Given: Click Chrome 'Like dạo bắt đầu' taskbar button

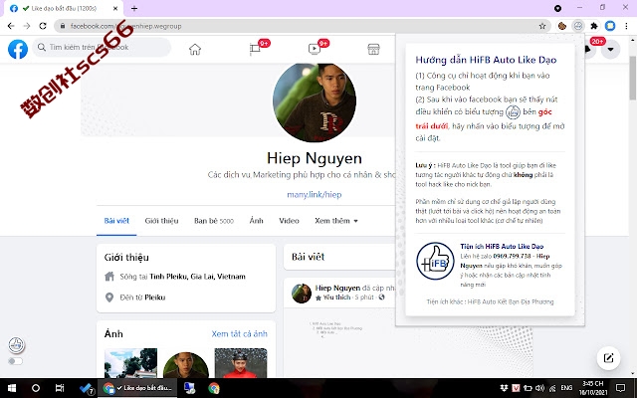Looking at the screenshot, I should 137,388.
